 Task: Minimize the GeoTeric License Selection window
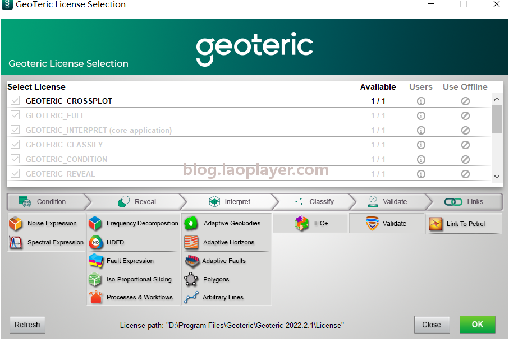(431, 4)
